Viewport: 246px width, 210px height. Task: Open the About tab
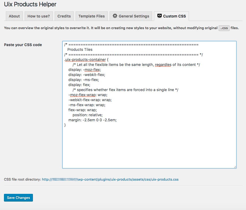click(x=14, y=16)
